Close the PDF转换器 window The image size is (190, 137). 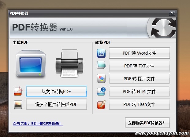tap(172, 13)
